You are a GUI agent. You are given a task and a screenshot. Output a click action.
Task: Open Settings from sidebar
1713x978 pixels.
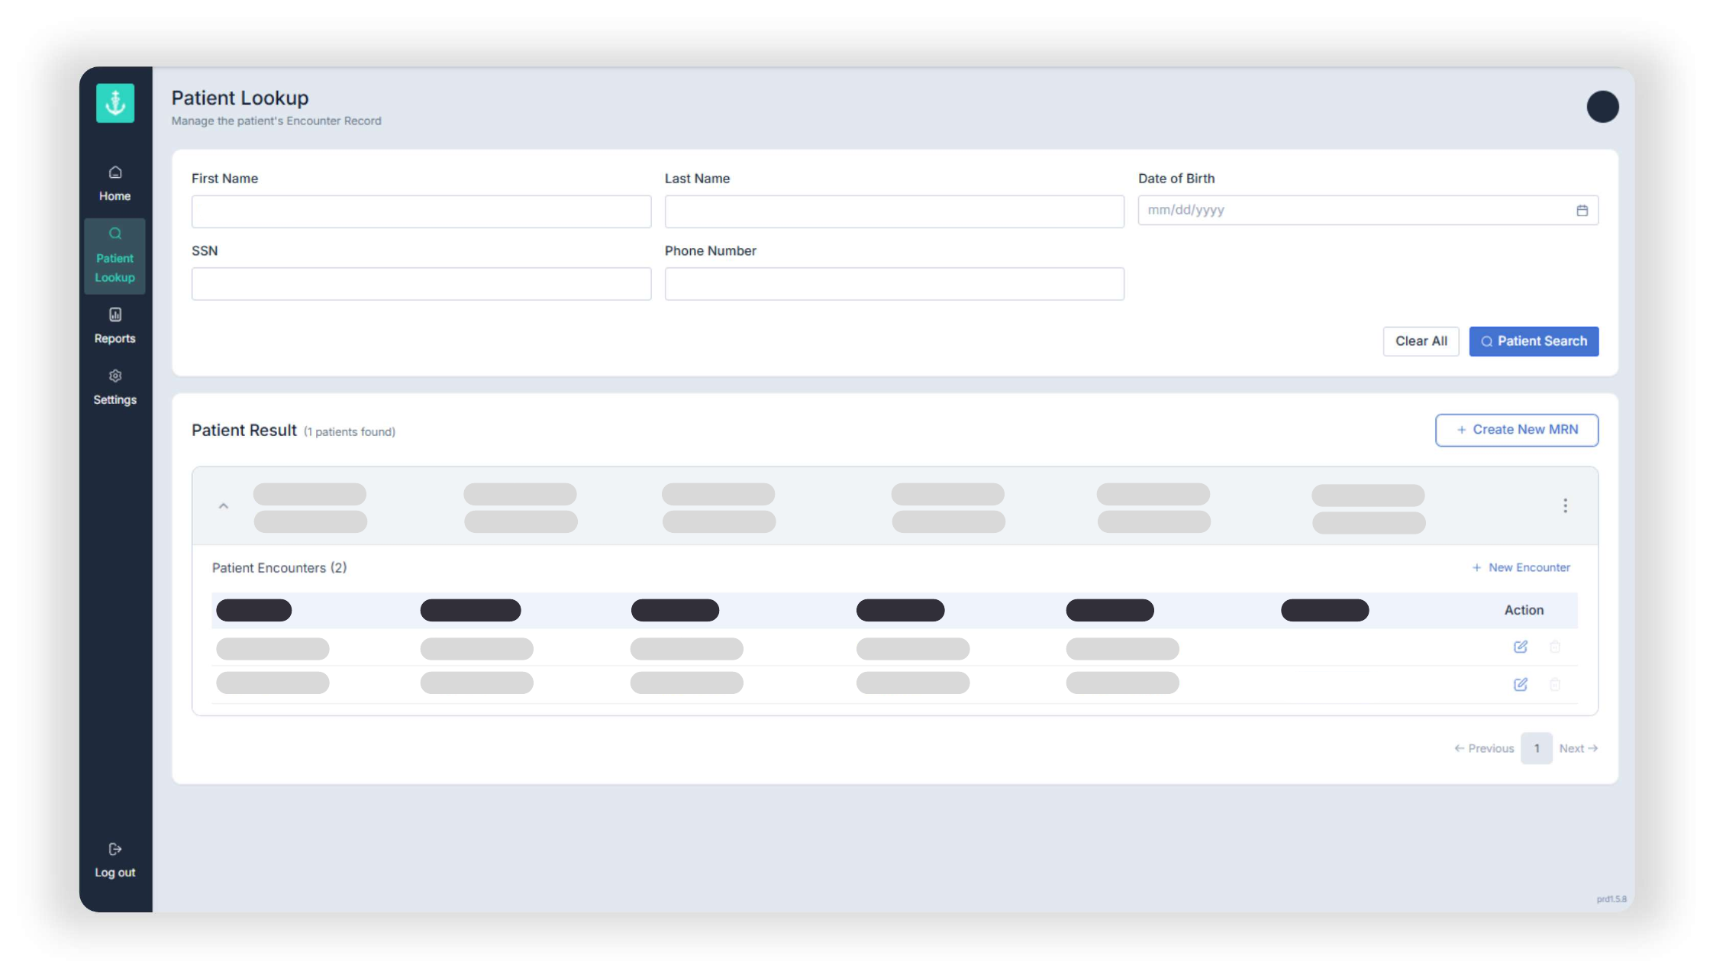point(115,387)
